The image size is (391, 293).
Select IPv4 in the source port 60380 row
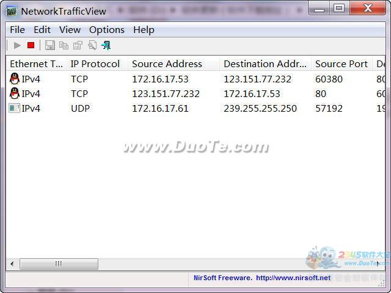click(x=31, y=79)
